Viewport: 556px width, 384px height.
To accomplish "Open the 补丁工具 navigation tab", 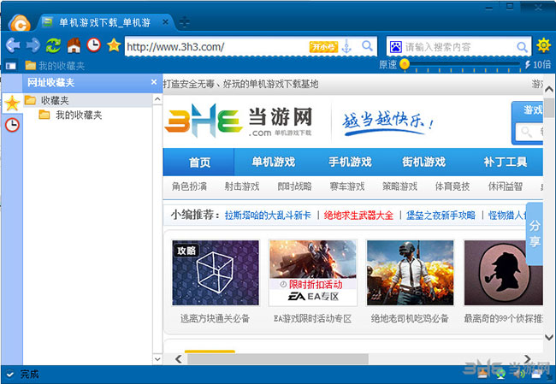I will pyautogui.click(x=505, y=162).
